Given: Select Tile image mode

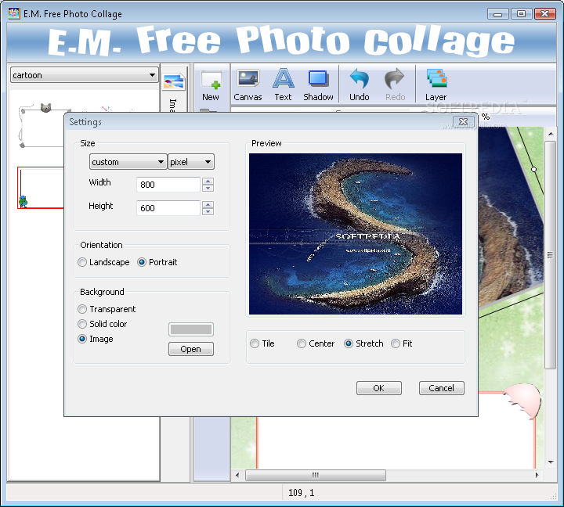Looking at the screenshot, I should coord(262,343).
